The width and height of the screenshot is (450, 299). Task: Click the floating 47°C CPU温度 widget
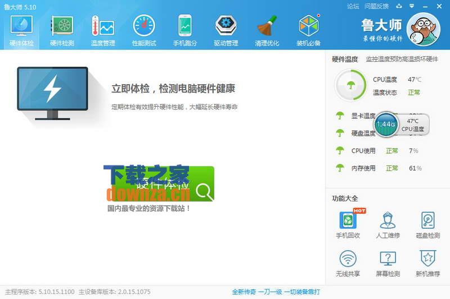(413, 125)
